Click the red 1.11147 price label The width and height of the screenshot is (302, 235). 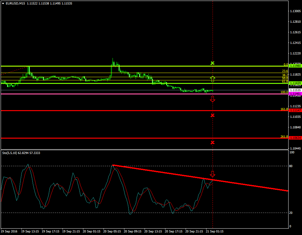(295, 110)
